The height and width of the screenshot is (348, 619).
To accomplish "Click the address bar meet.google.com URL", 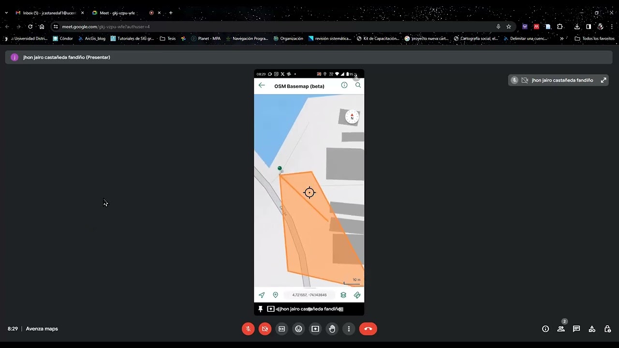I will 106,27.
